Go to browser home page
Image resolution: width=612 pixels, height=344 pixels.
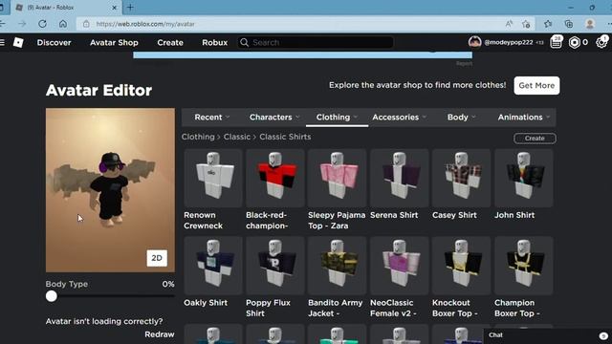click(63, 24)
